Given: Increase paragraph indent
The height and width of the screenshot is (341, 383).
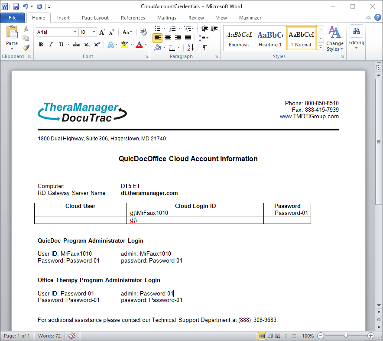Looking at the screenshot, I should point(214,28).
